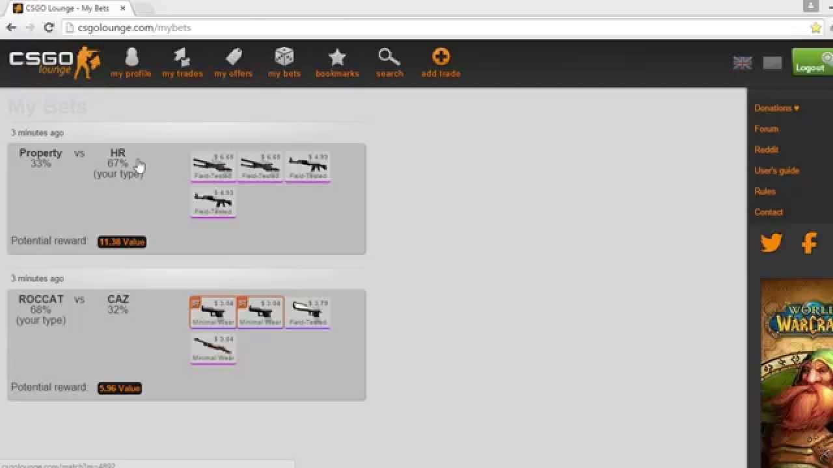
Task: Open the Forum link
Action: pos(766,129)
